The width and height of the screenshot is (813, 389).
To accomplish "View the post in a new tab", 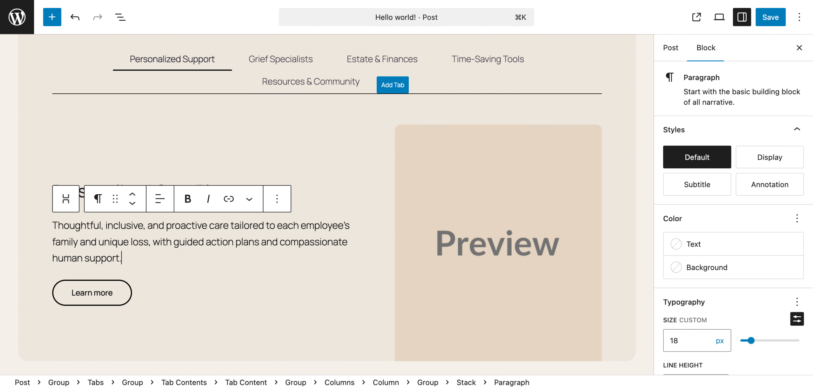I will click(696, 17).
